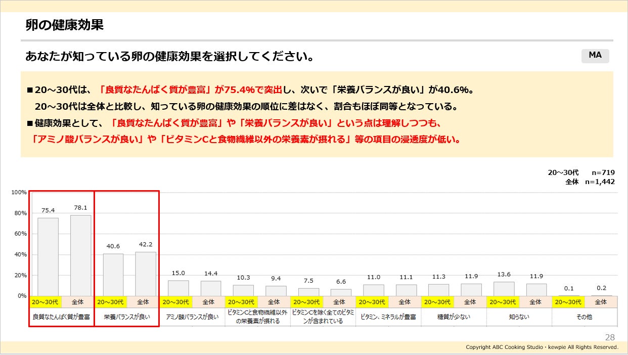
Task: Click the 60% axis label
Action: click(x=20, y=234)
